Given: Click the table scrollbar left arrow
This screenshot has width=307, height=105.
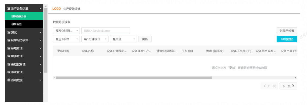Looking at the screenshot, I should coord(54,78).
